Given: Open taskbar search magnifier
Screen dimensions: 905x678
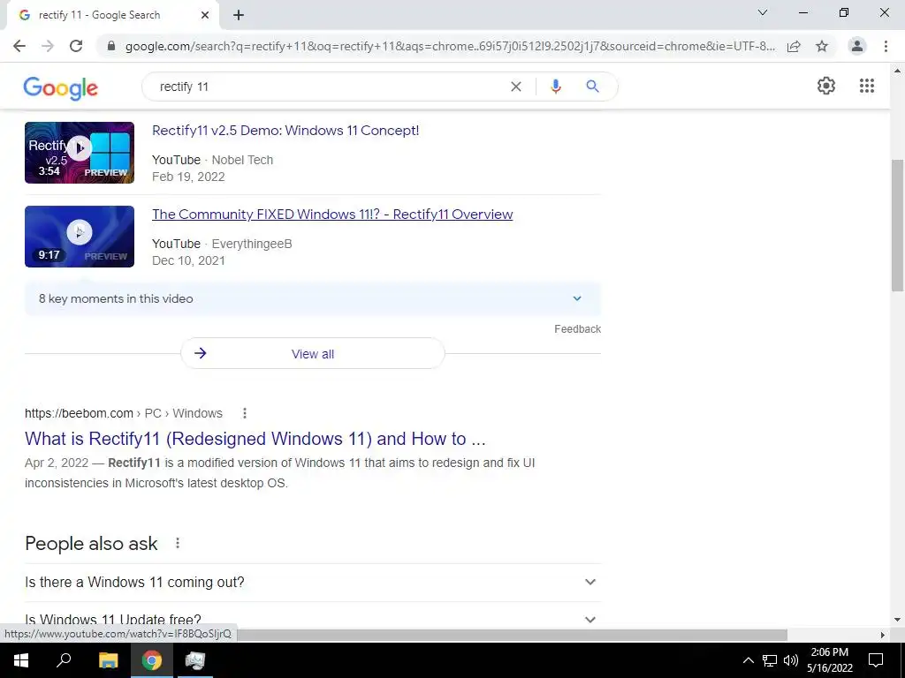Looking at the screenshot, I should 64,660.
